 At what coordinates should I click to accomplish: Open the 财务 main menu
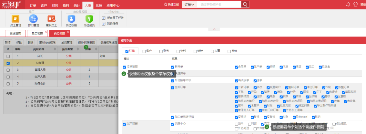tap(55, 5)
